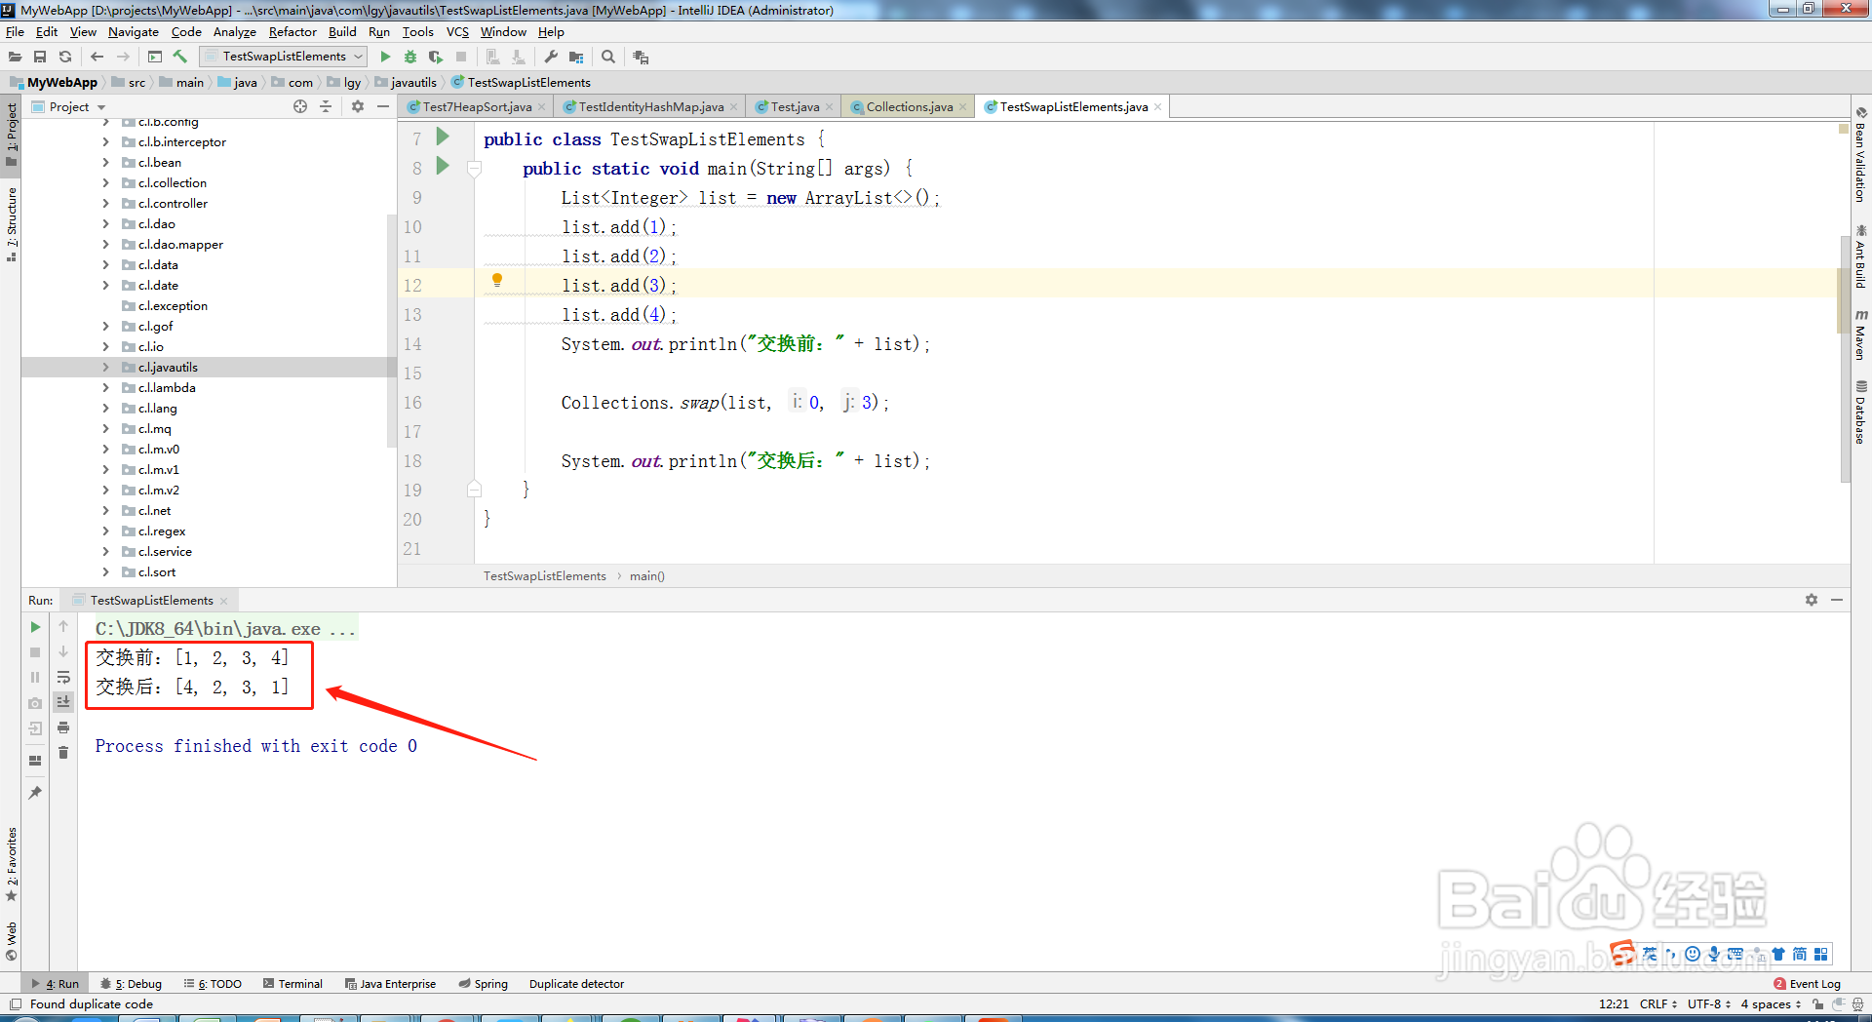Click the run gutter icon on line 8
Screen dimensions: 1872x1022
(x=443, y=166)
